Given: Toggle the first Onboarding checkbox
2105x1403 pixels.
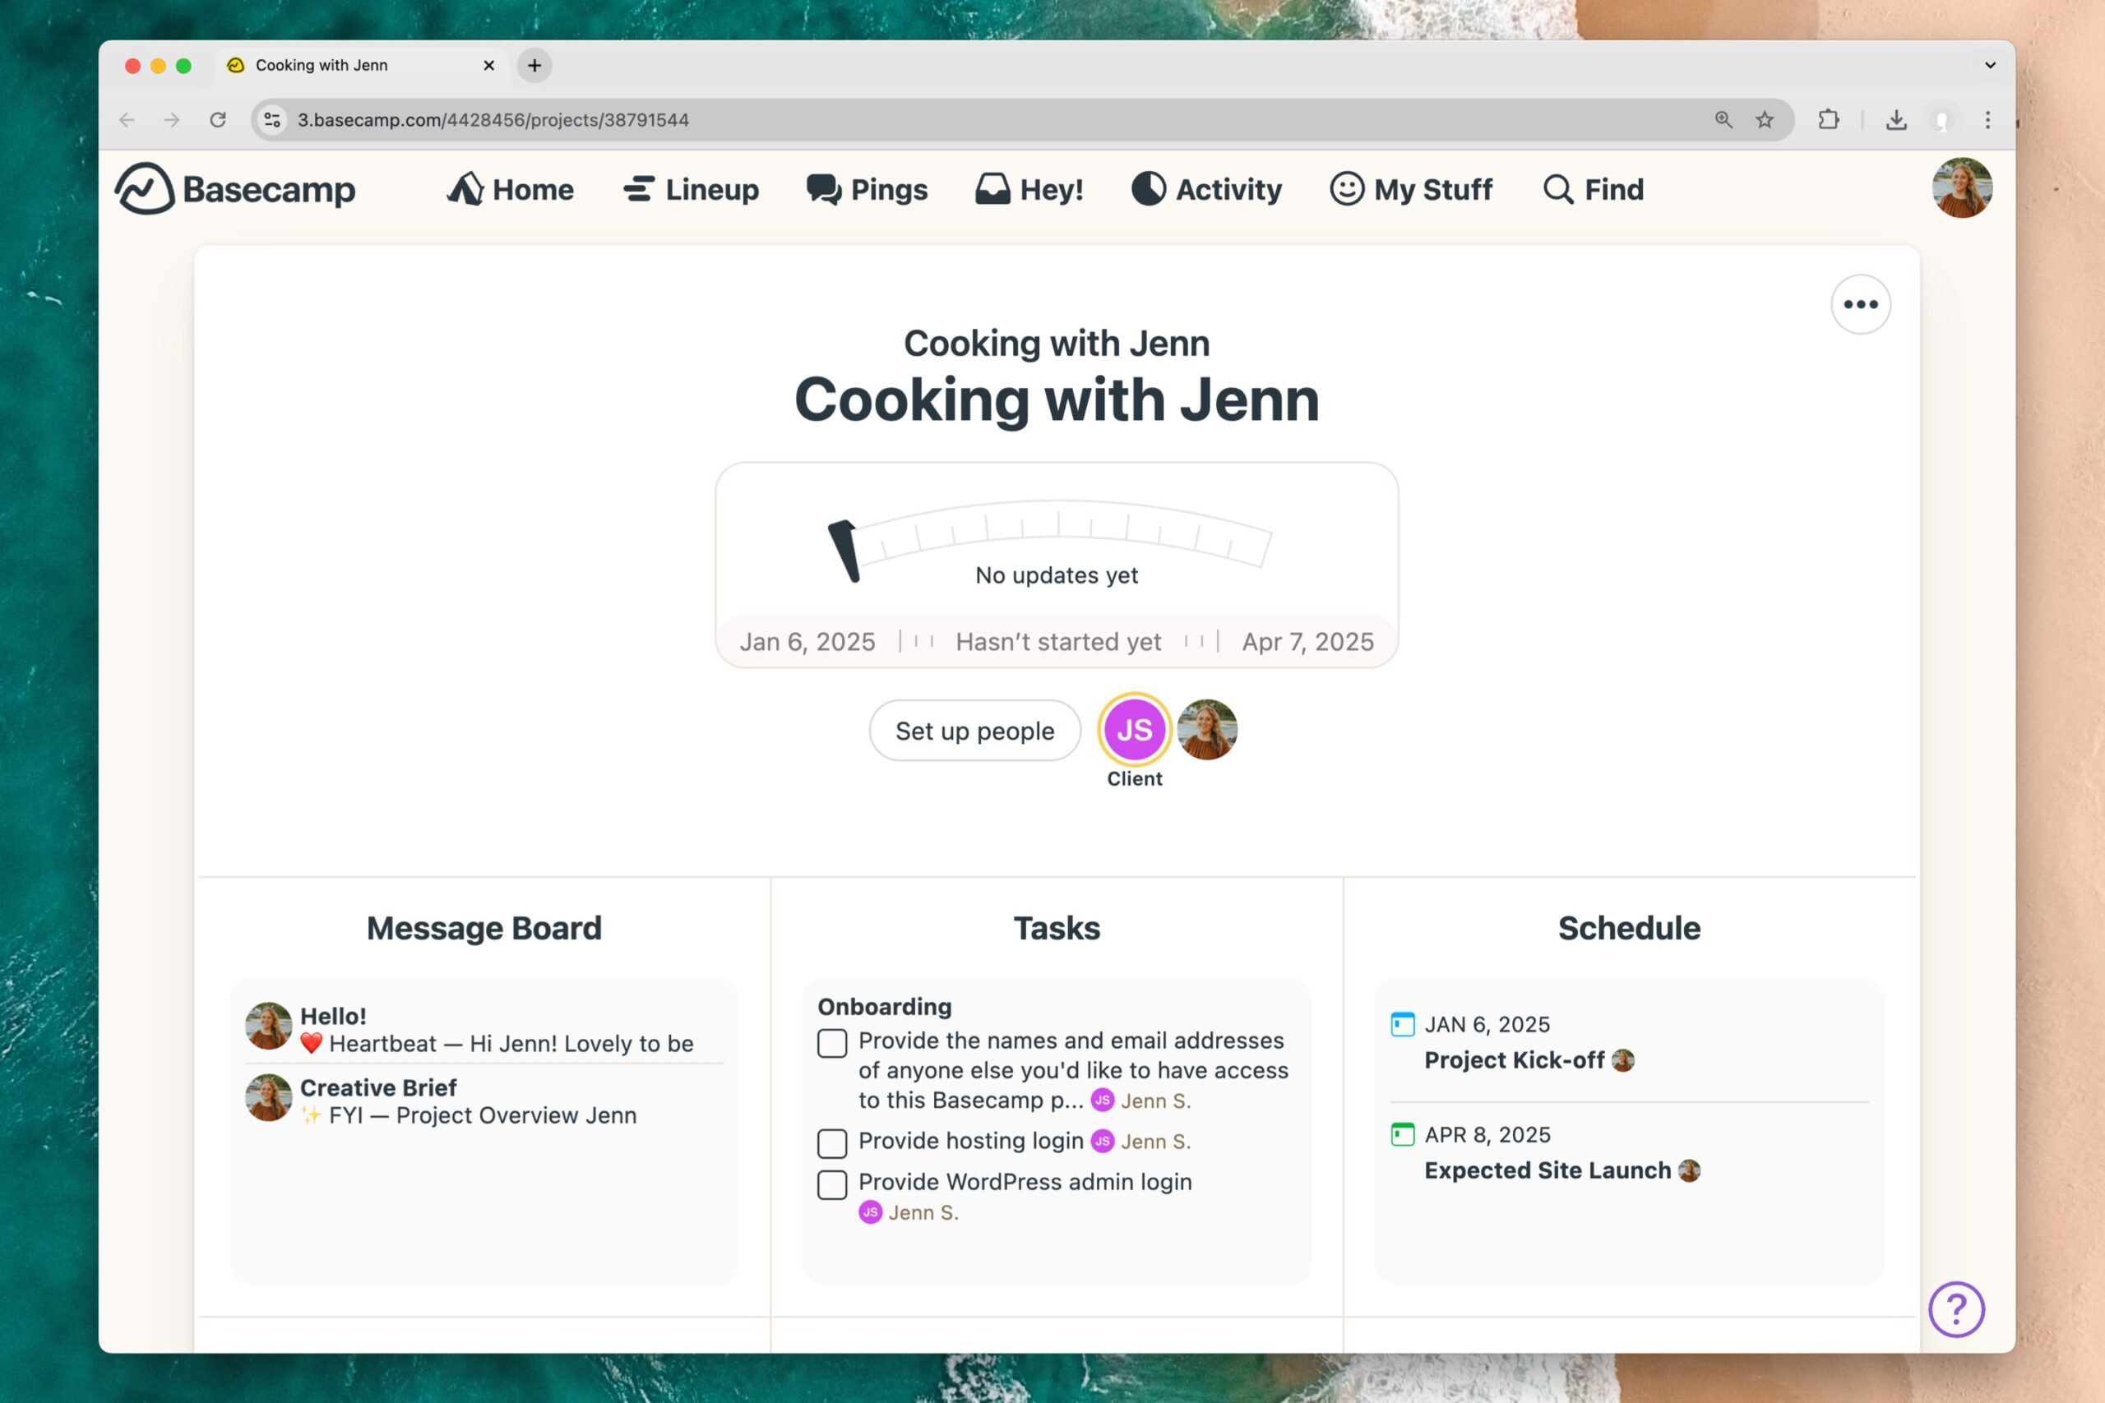Looking at the screenshot, I should (x=831, y=1043).
